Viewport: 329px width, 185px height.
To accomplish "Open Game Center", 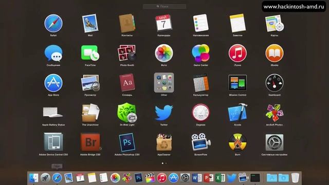I will [x=201, y=53].
